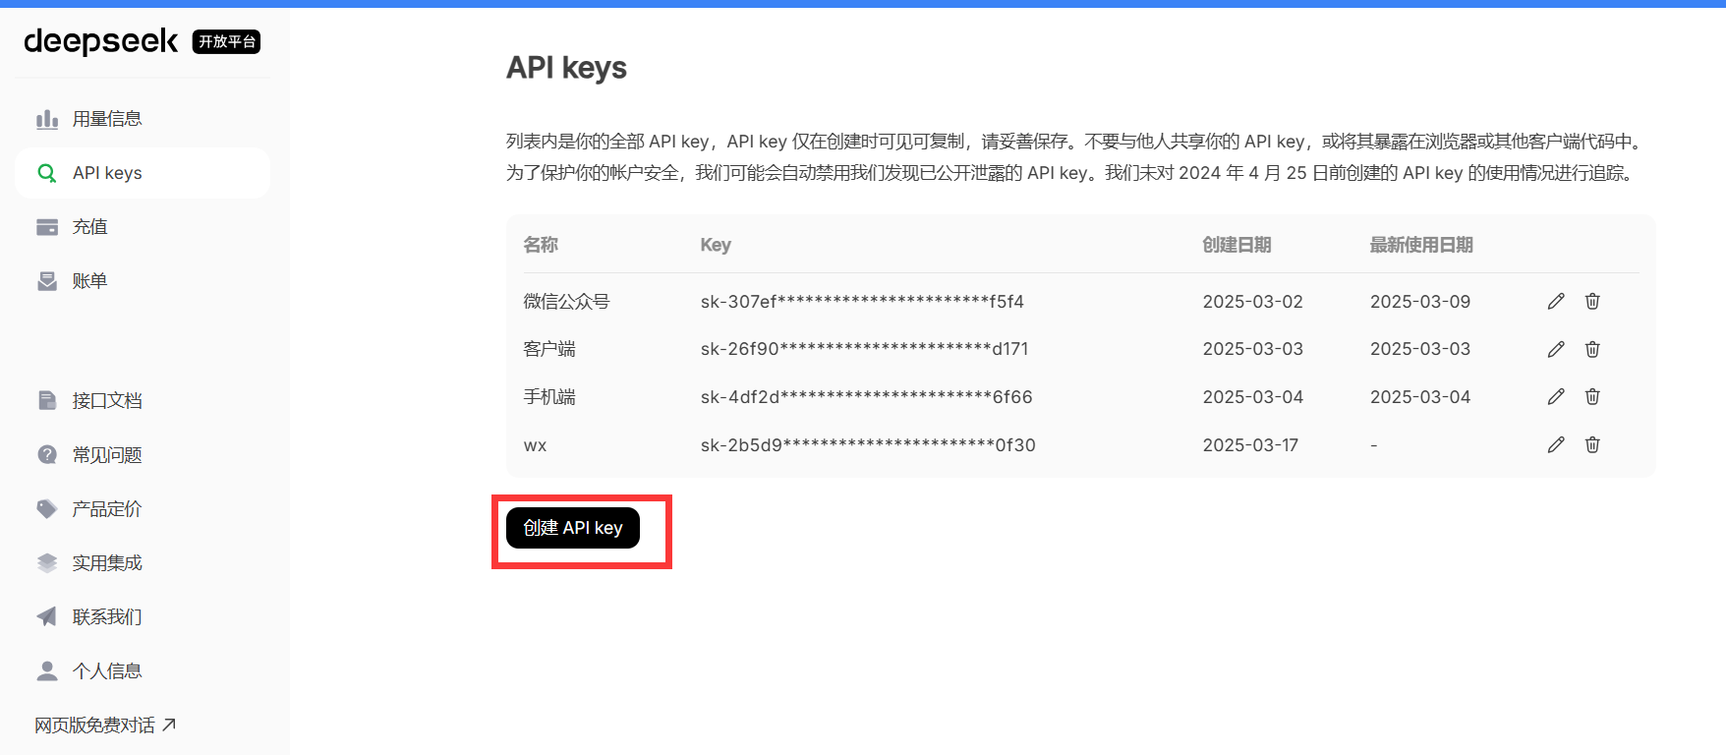Open 接口文档 API docs

[143, 400]
